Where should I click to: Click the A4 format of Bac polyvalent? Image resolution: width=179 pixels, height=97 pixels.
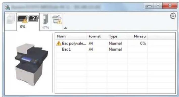tap(91, 43)
